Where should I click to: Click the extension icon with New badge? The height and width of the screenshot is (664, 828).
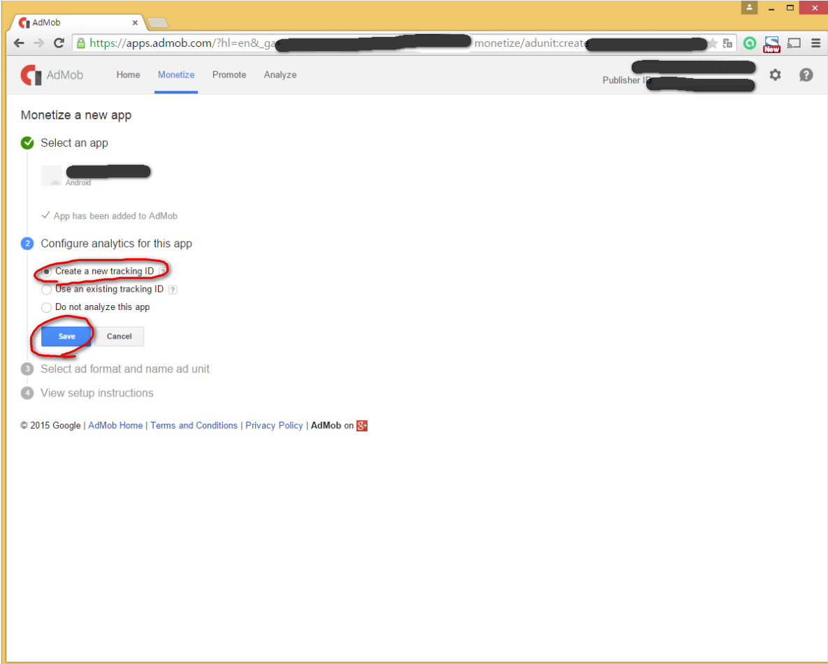pos(771,45)
